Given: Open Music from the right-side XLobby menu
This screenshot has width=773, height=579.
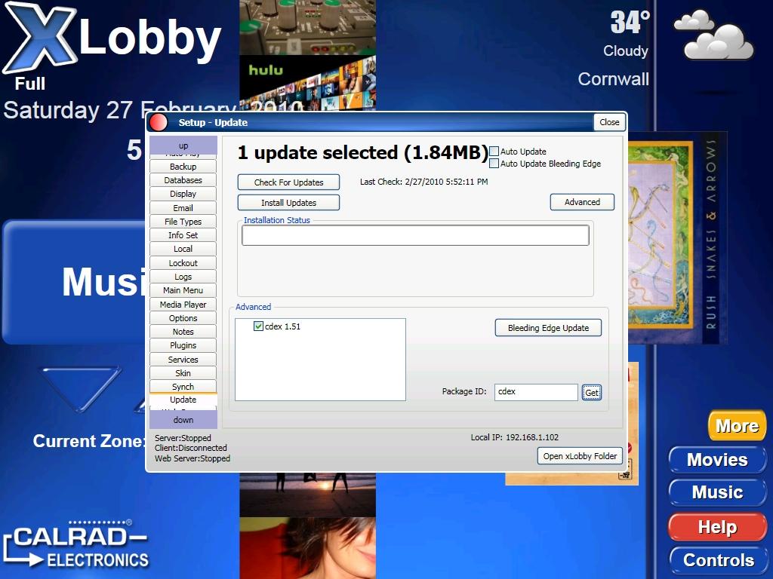Looking at the screenshot, I should 717,492.
